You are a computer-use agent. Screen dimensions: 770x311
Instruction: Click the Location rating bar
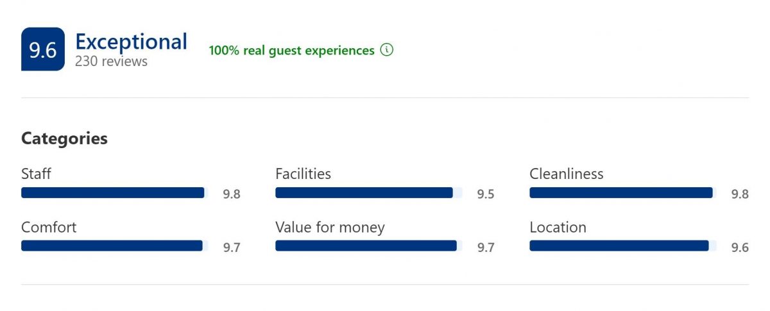pyautogui.click(x=622, y=246)
